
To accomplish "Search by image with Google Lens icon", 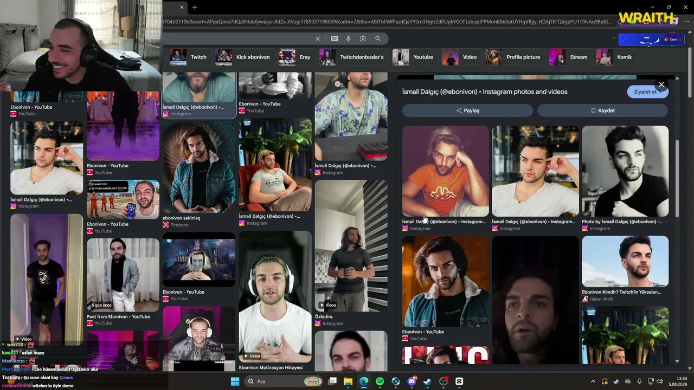I will click(x=363, y=38).
